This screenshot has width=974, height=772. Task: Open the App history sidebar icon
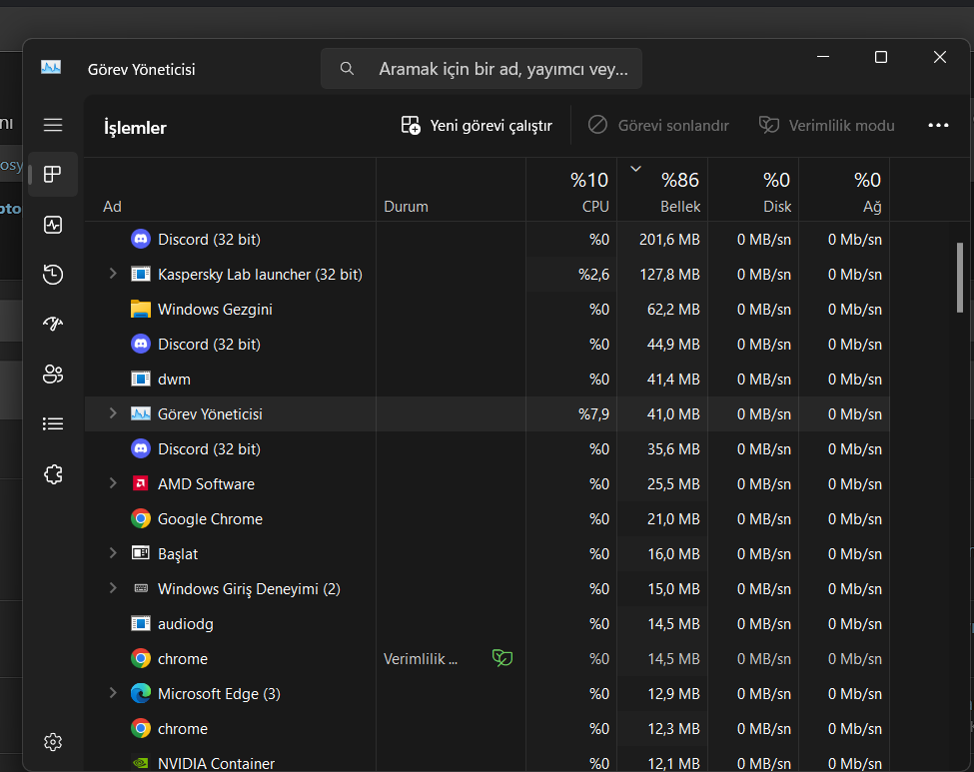[53, 274]
